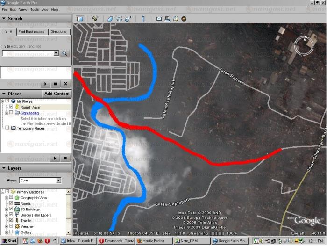
Task: Expand the Geographic Web layer tree node
Action: (6, 198)
